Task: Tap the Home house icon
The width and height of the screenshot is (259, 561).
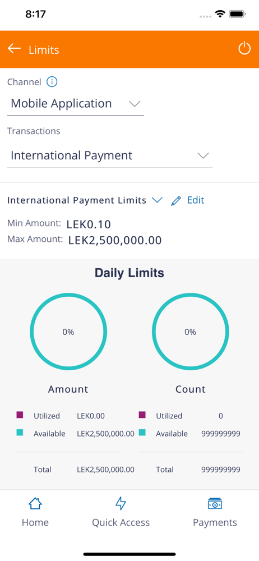Action: (x=35, y=503)
